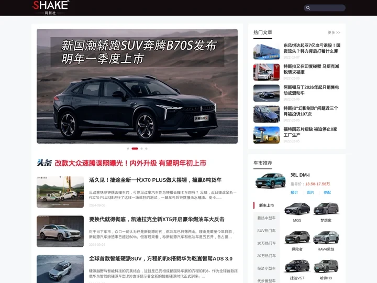Open the 捷途X70 PLUS article thumbnail
377x283 pixels.
point(60,192)
